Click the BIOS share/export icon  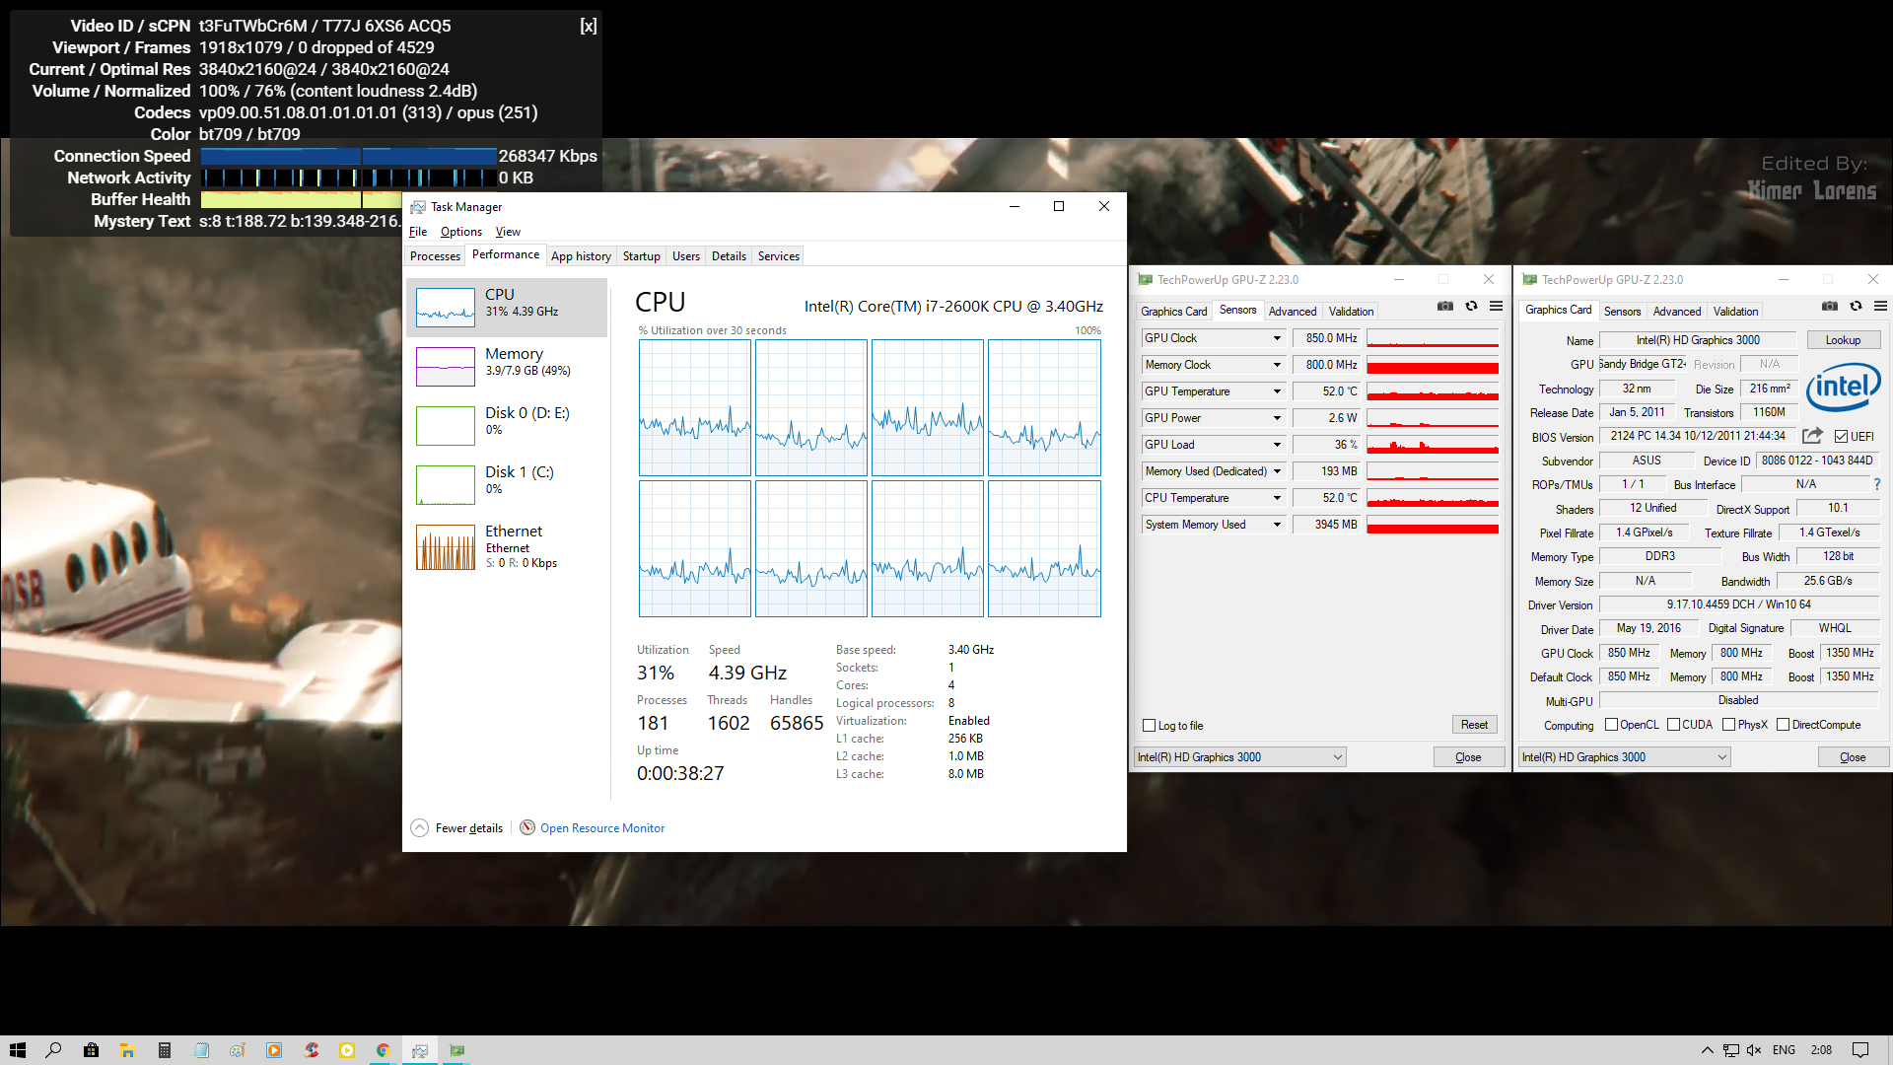(x=1812, y=436)
